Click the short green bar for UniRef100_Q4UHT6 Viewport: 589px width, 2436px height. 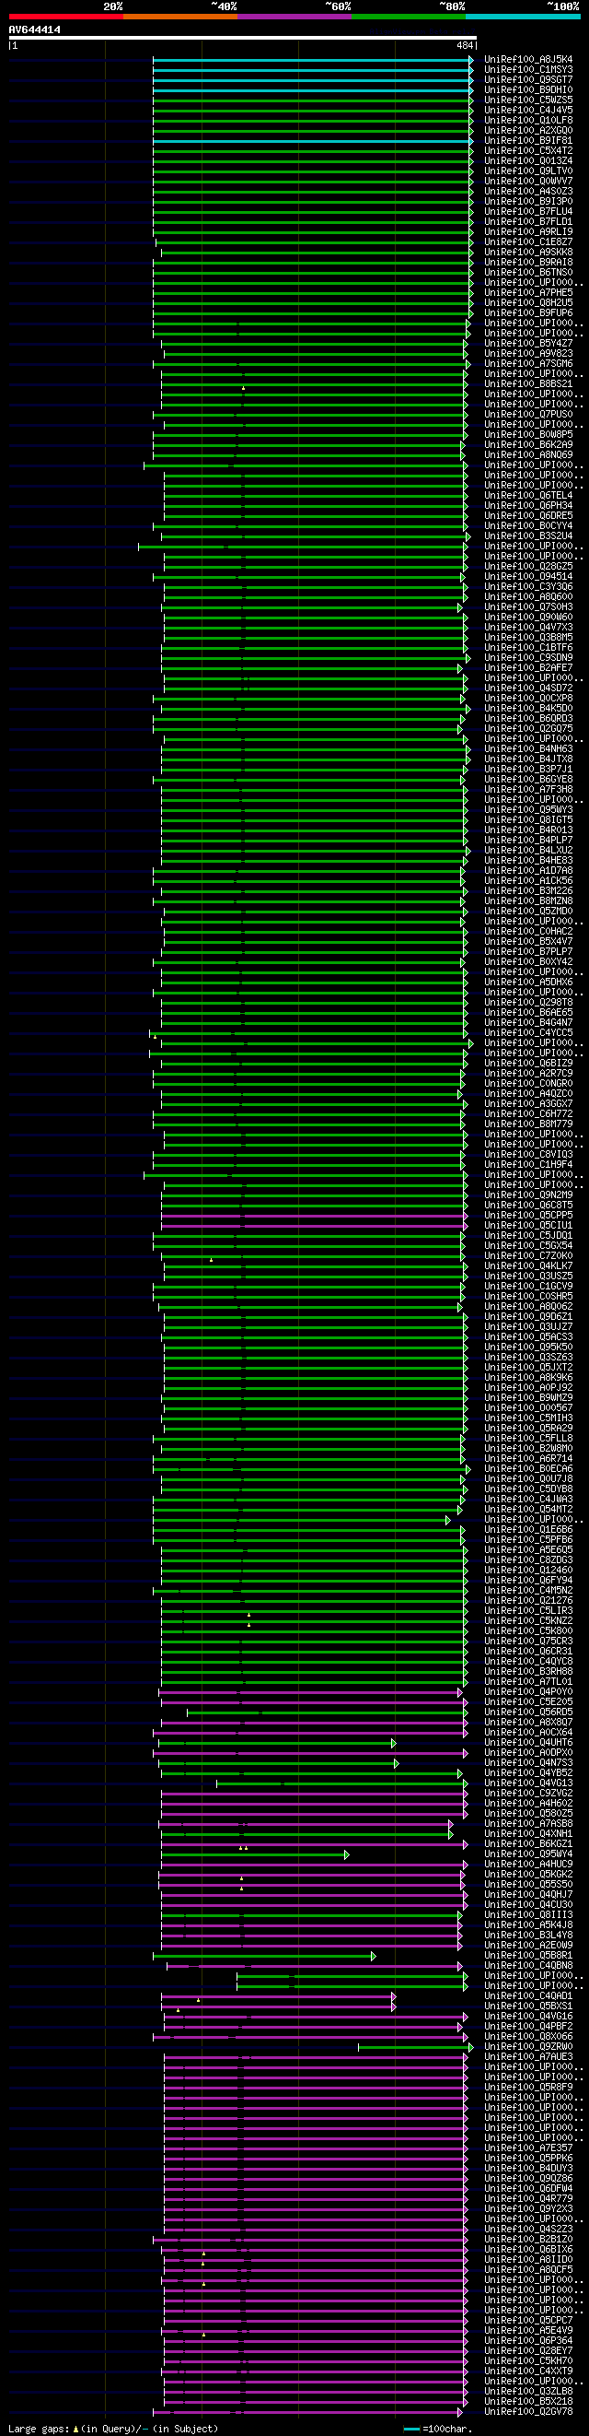coord(277,1743)
